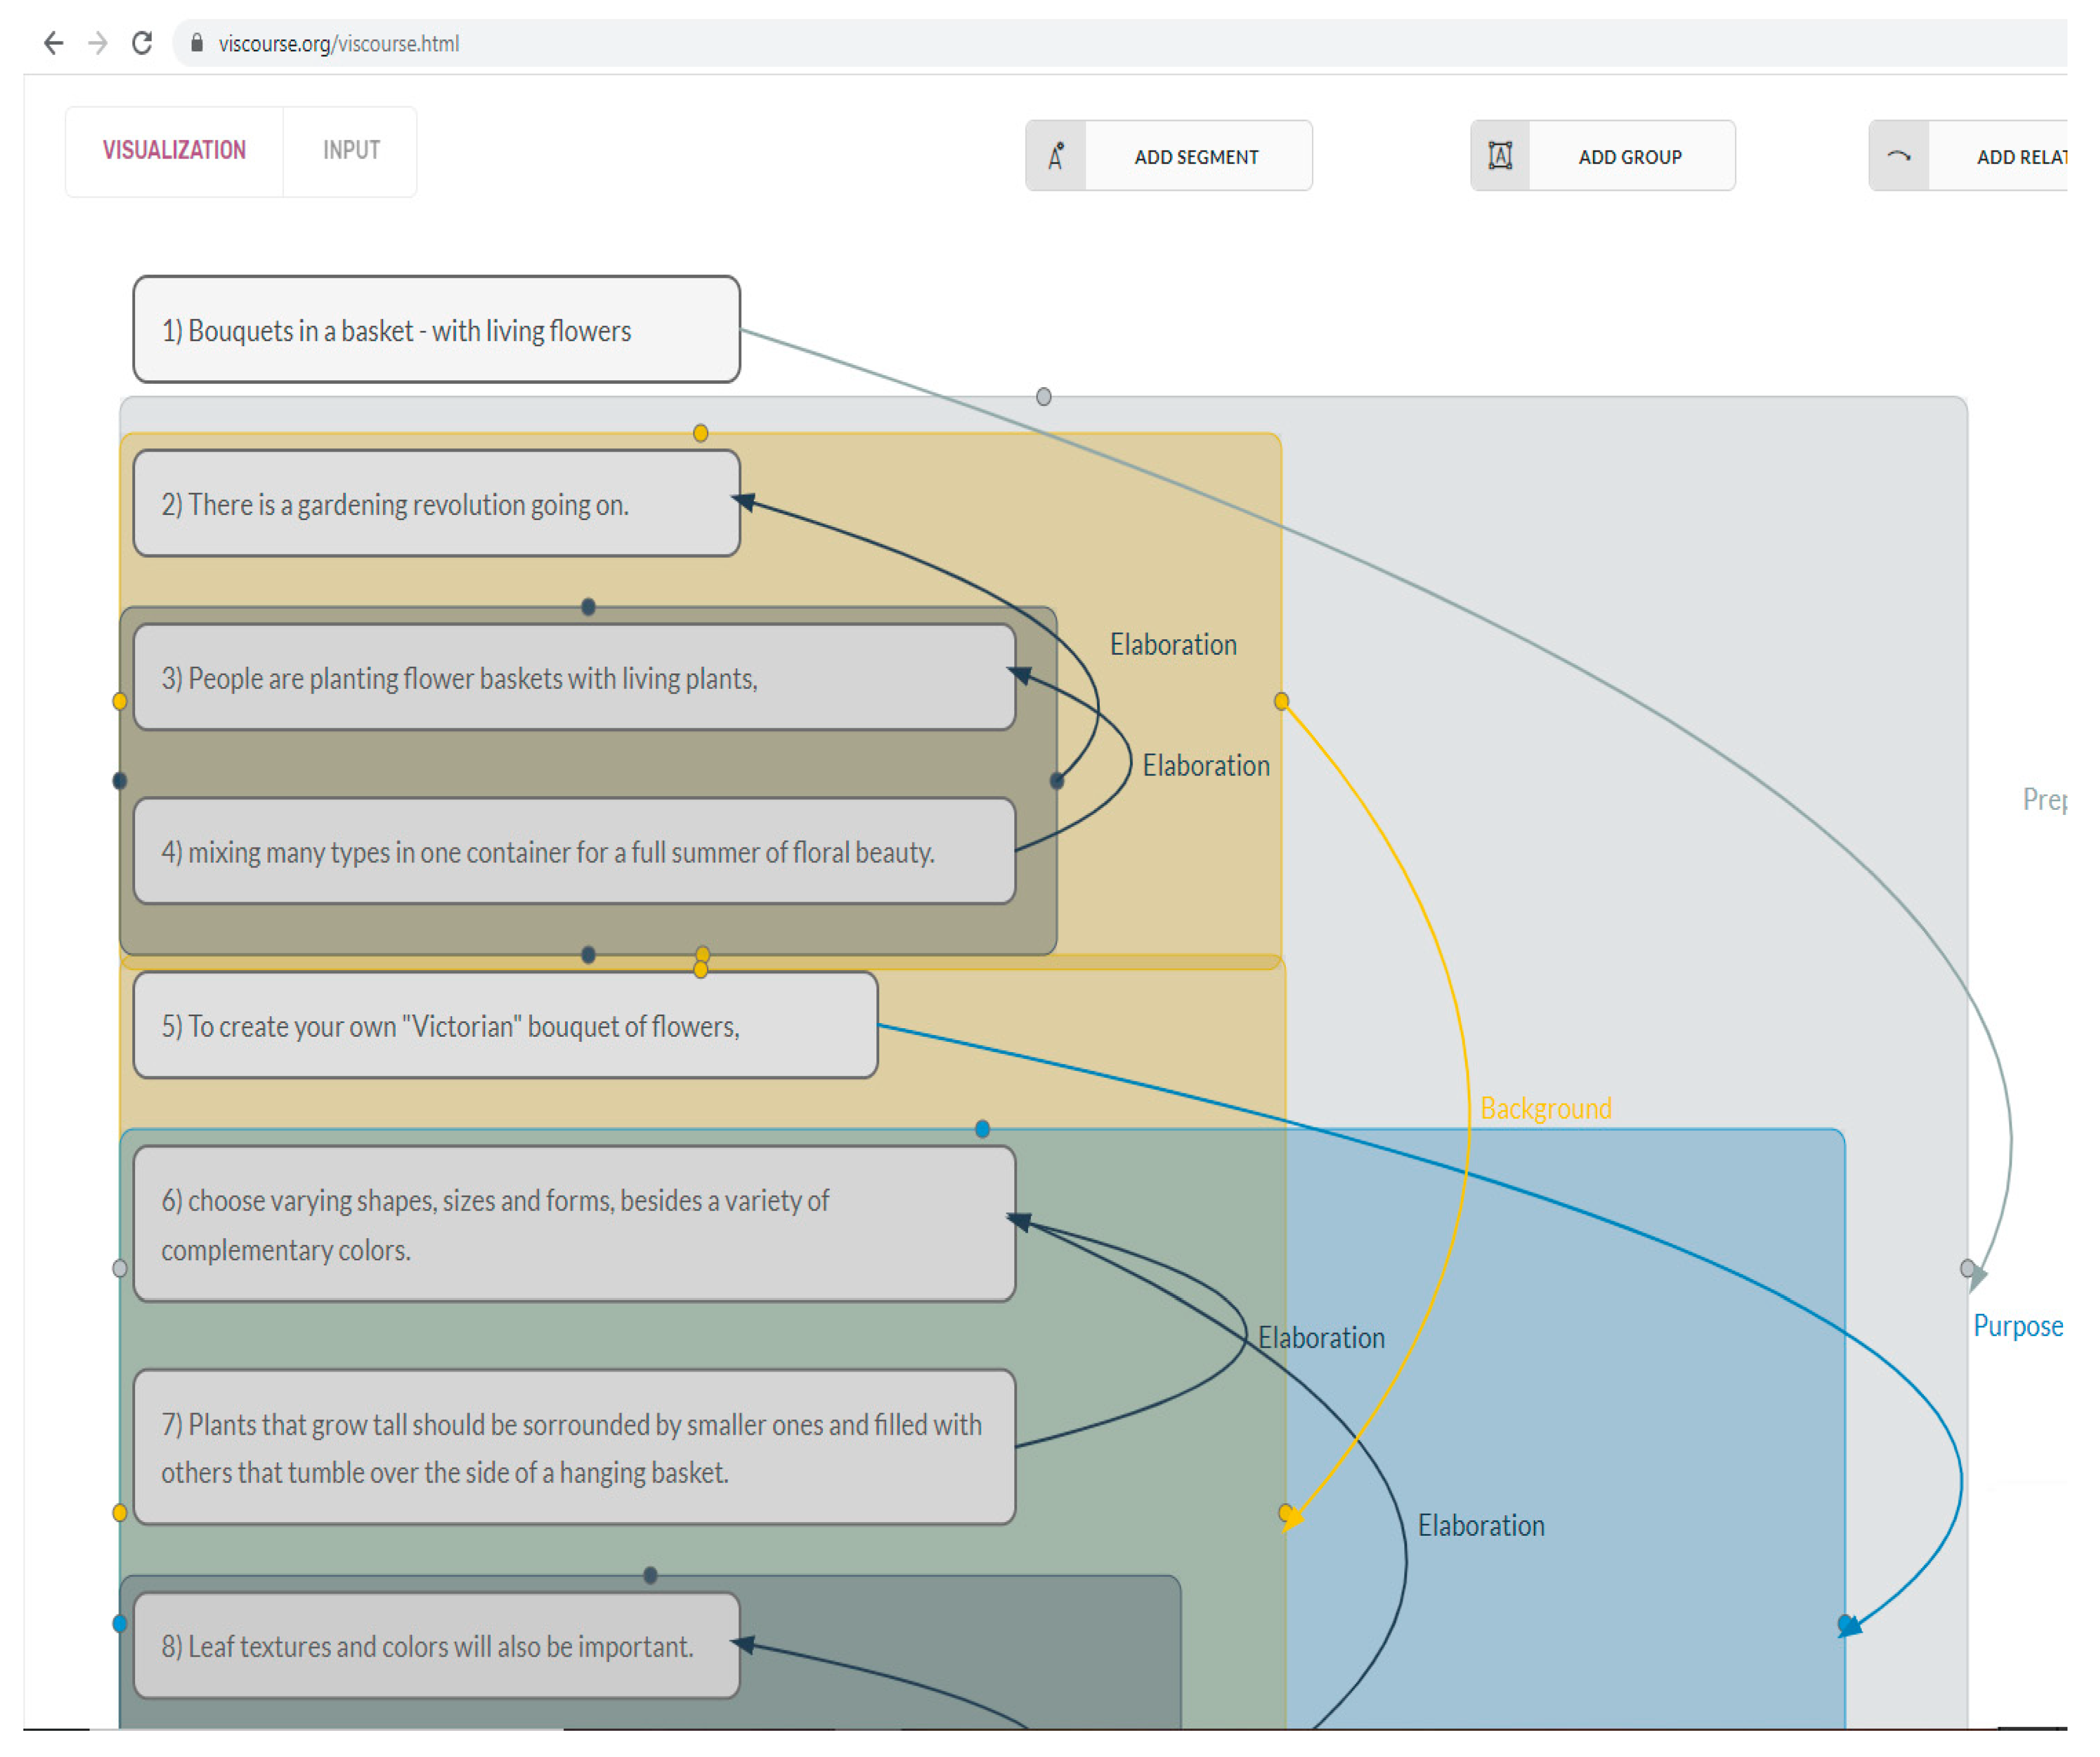The image size is (2100, 1757).
Task: Click blue anchor dot atop blue group
Action: pos(982,1129)
